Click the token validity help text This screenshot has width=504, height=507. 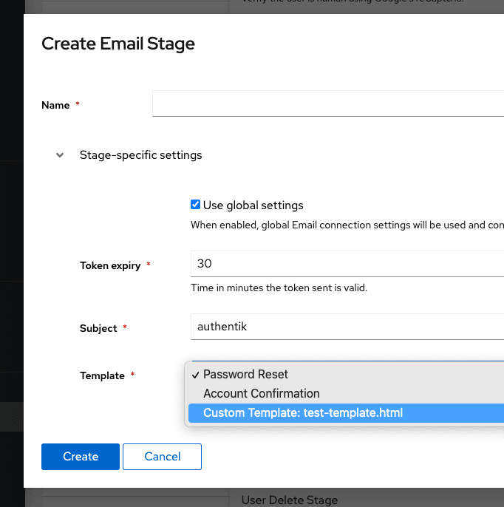(x=279, y=287)
